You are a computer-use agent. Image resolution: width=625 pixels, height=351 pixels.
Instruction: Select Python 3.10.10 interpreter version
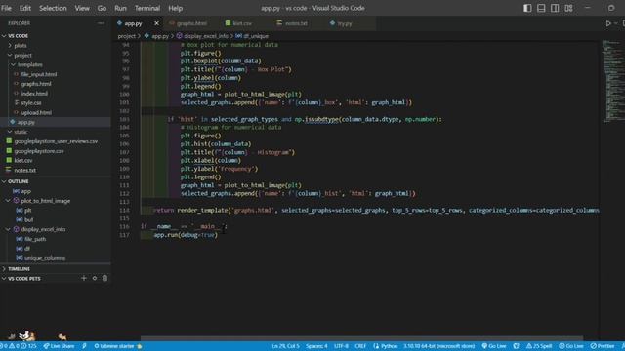(x=438, y=346)
